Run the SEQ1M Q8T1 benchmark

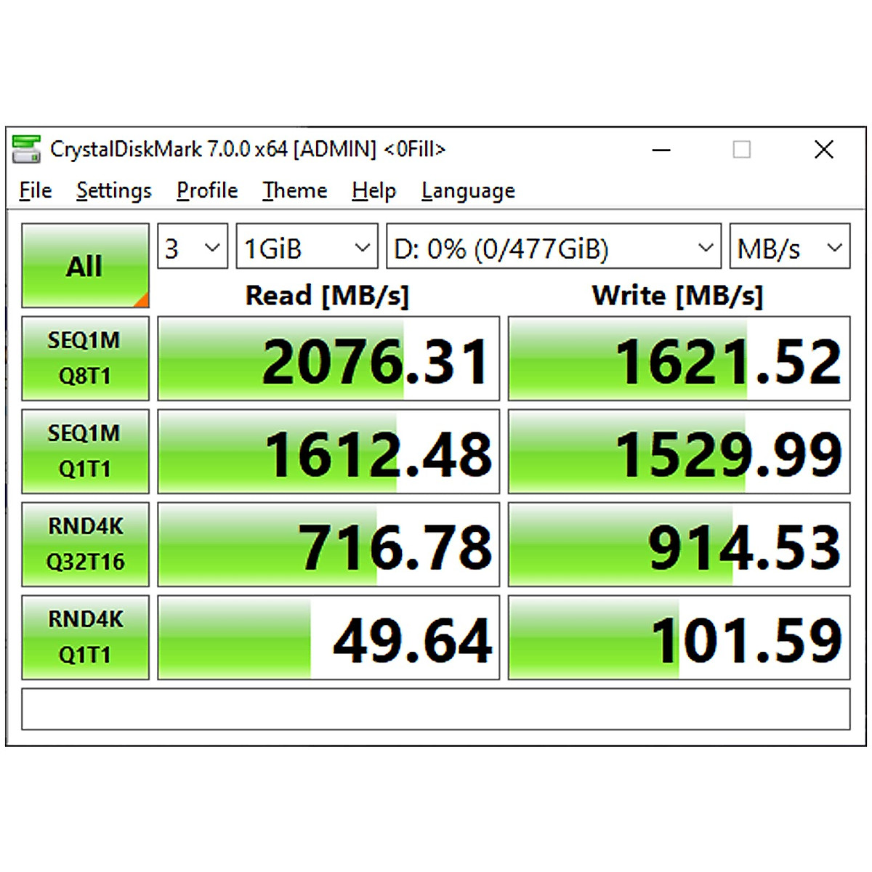85,358
